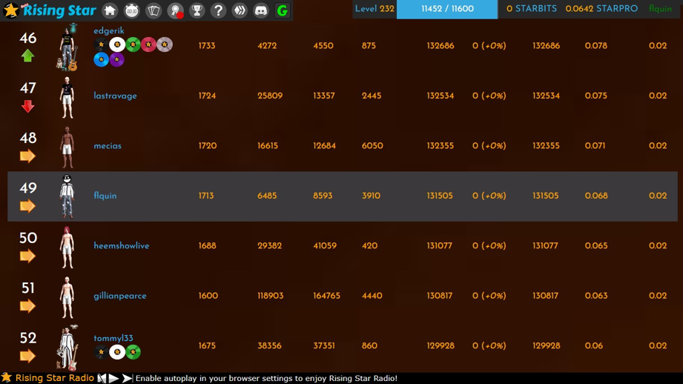683x384 pixels.
Task: Click orange arrow at rank 48
Action: pyautogui.click(x=27, y=156)
